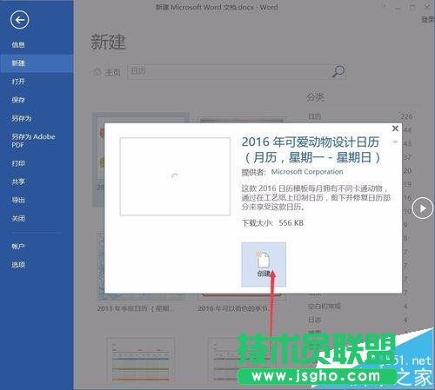
Task: Go back using the circular arrow button
Action: click(19, 20)
